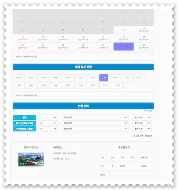Select calendar date 31

click(144, 46)
